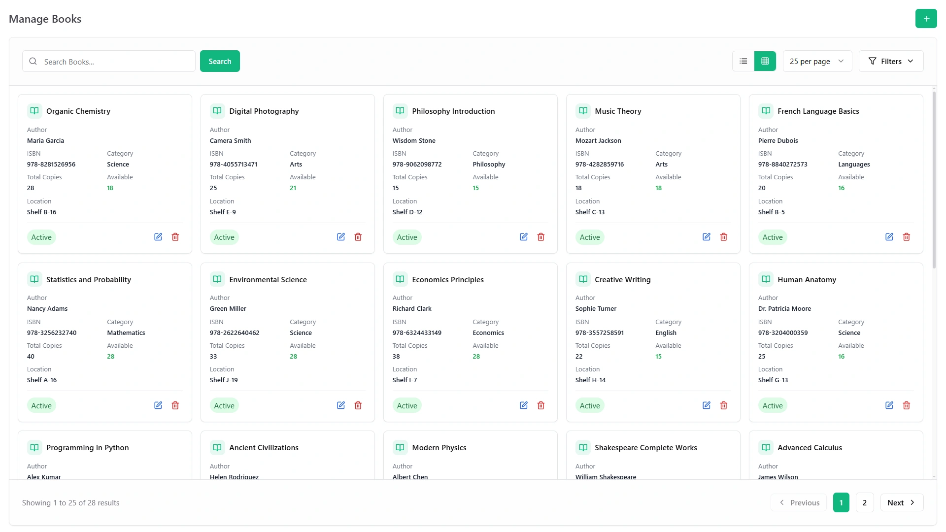
Task: Edit the Statistics and Probability book
Action: tap(158, 405)
